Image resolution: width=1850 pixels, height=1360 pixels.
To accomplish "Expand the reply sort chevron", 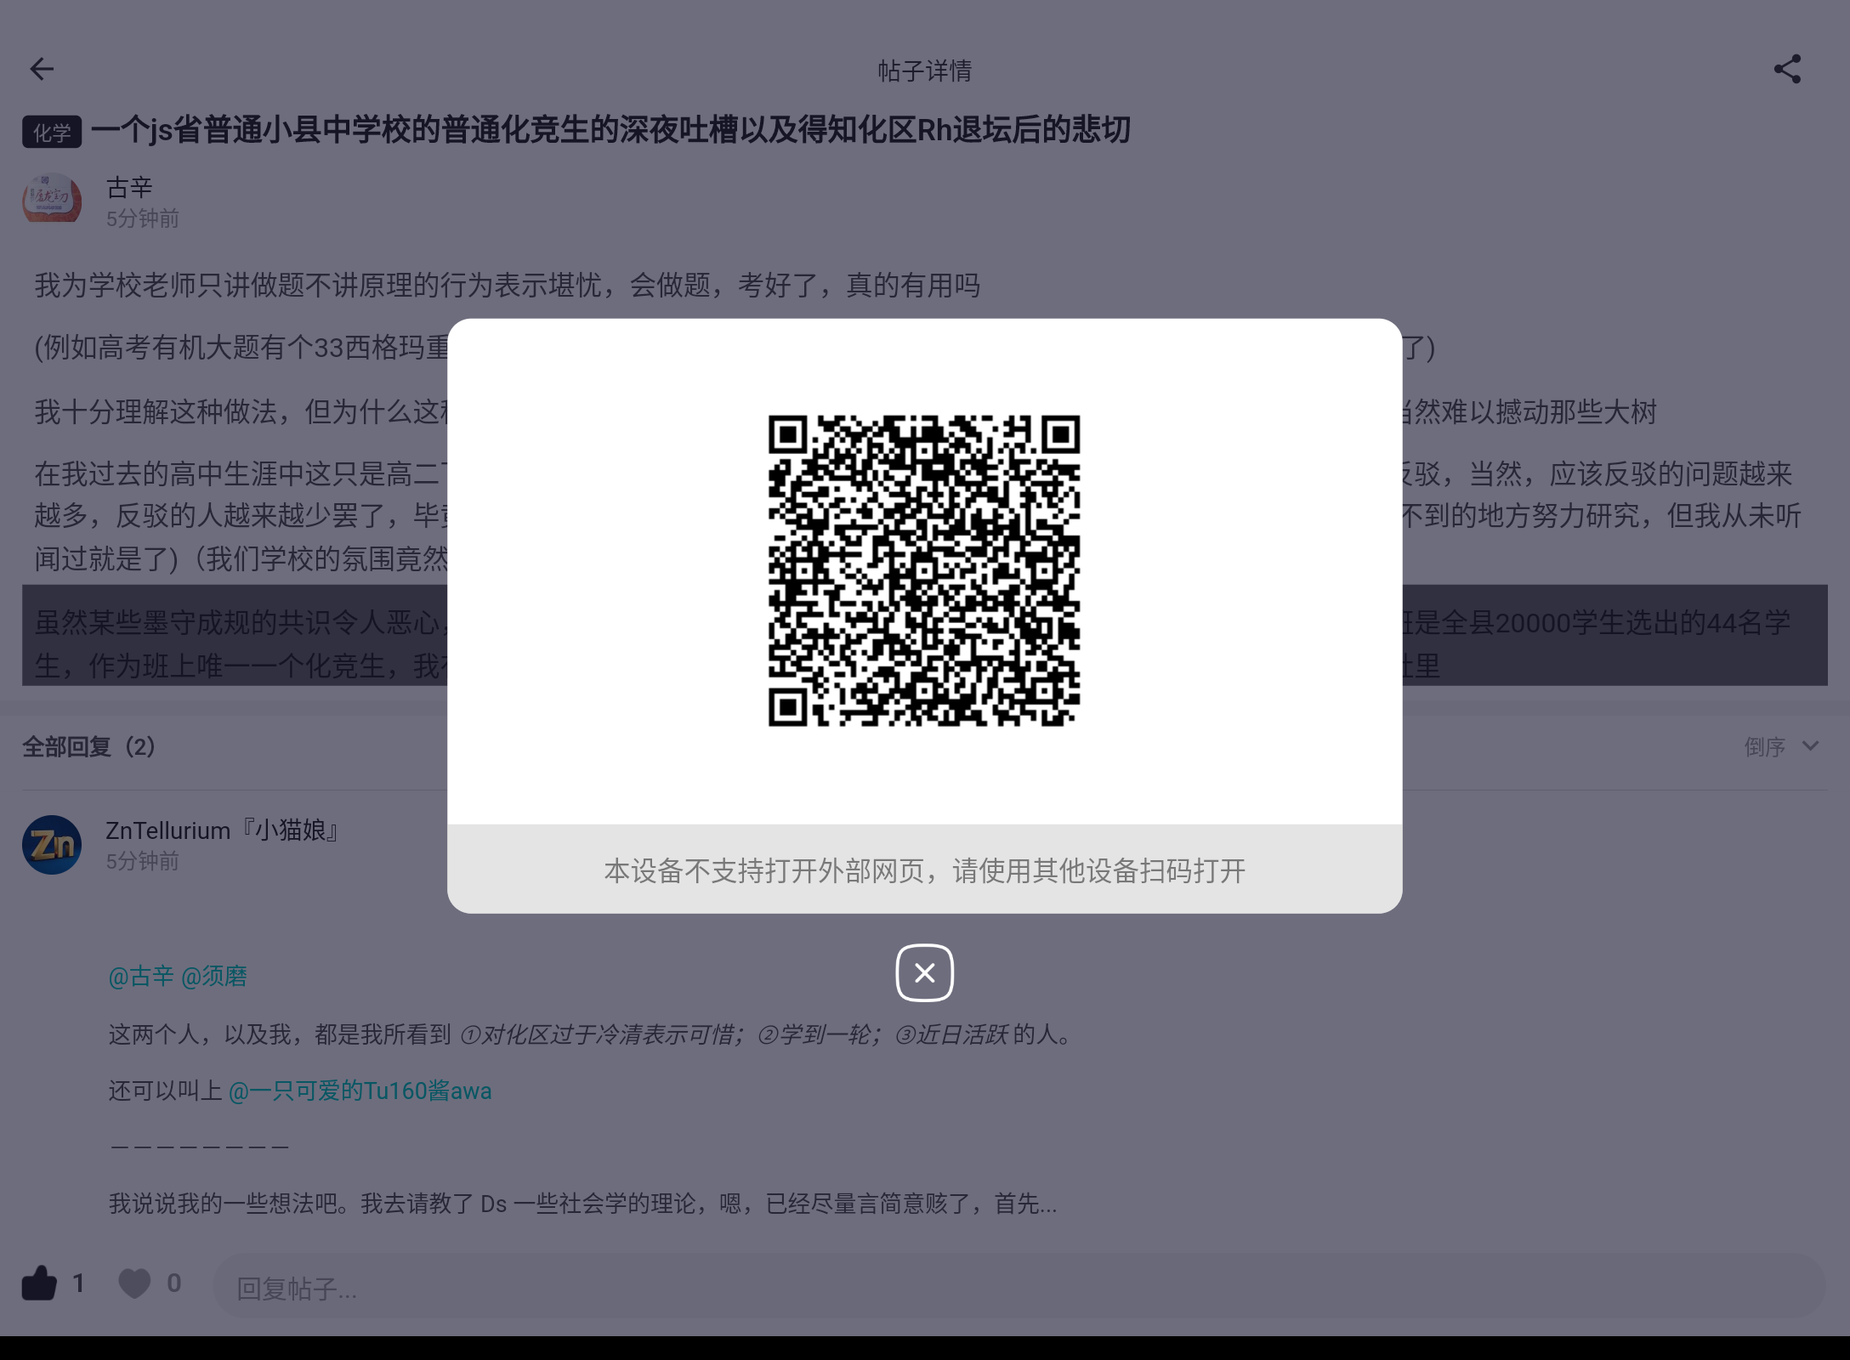I will (x=1811, y=747).
